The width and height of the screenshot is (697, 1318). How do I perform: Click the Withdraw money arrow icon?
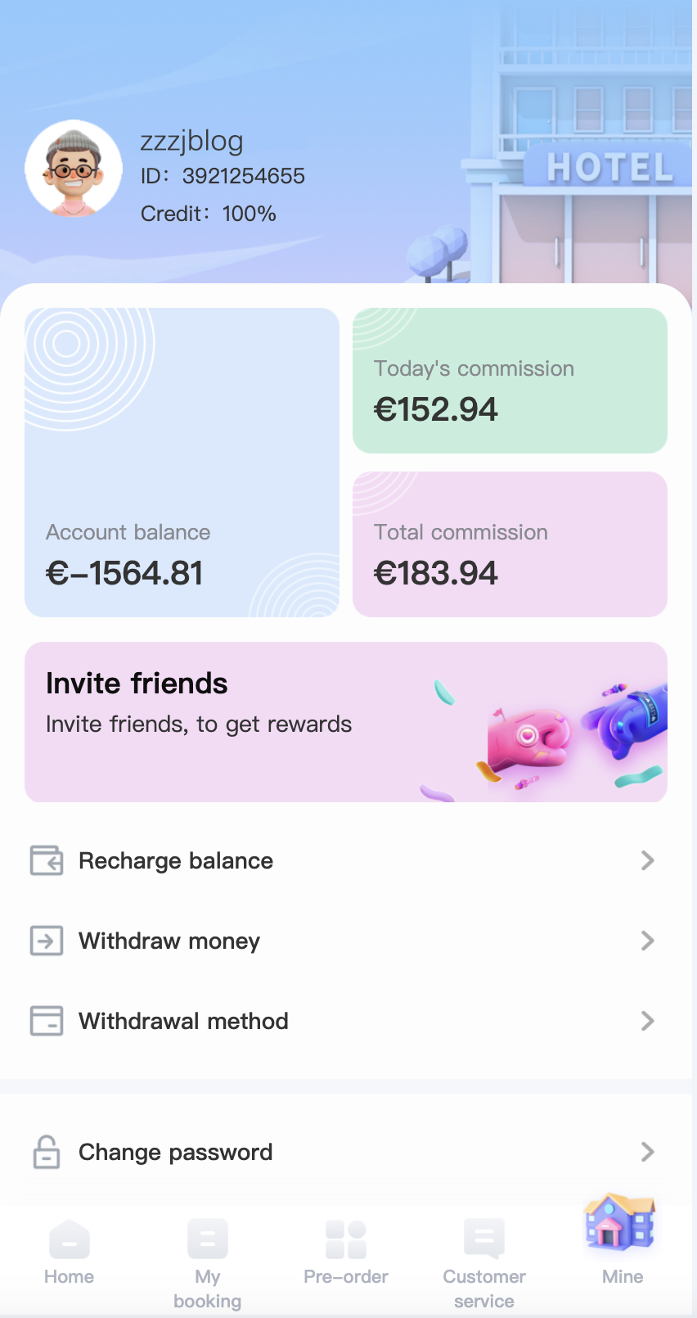tap(47, 941)
